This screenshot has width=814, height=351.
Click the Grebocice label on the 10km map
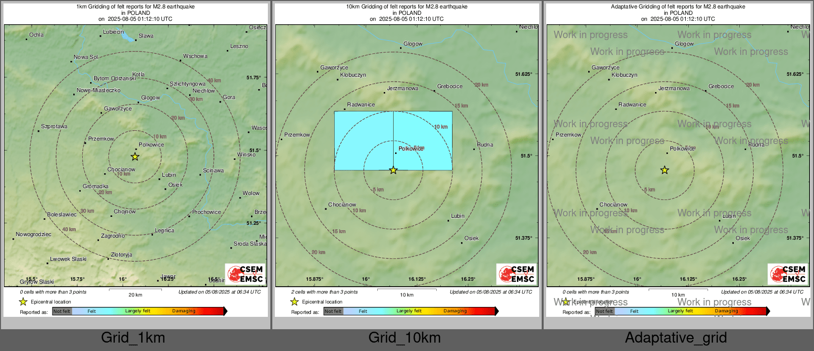[x=450, y=86]
